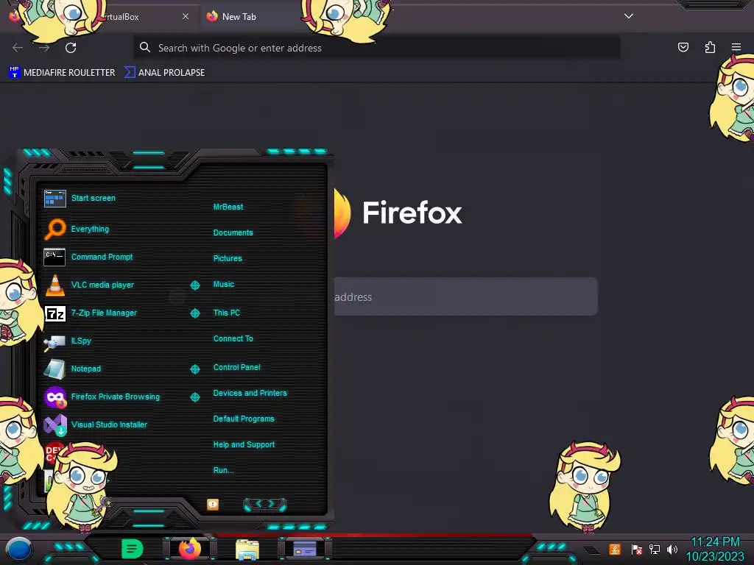Open the Save to Pocket icon

point(683,47)
